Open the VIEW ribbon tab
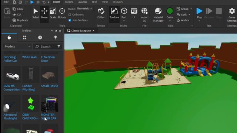Image resolution: width=237 pixels, height=133 pixels. 105,2
